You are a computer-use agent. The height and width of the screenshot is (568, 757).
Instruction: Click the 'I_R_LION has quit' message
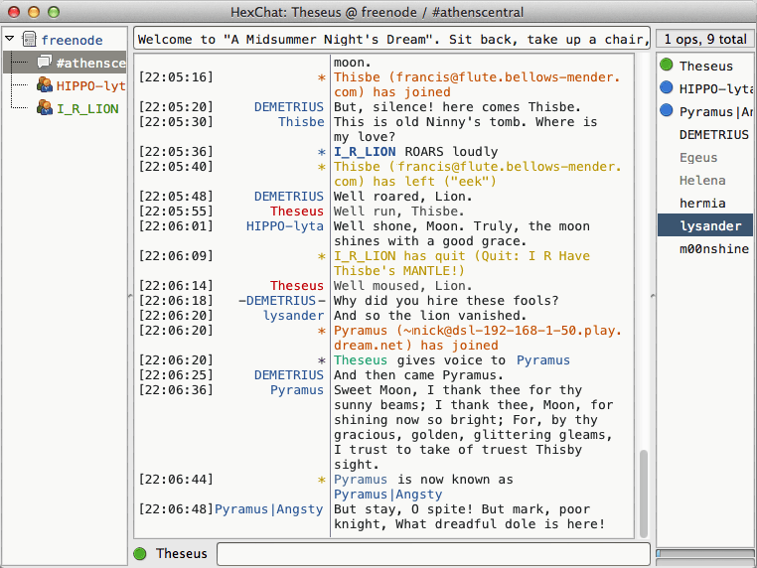(x=462, y=263)
